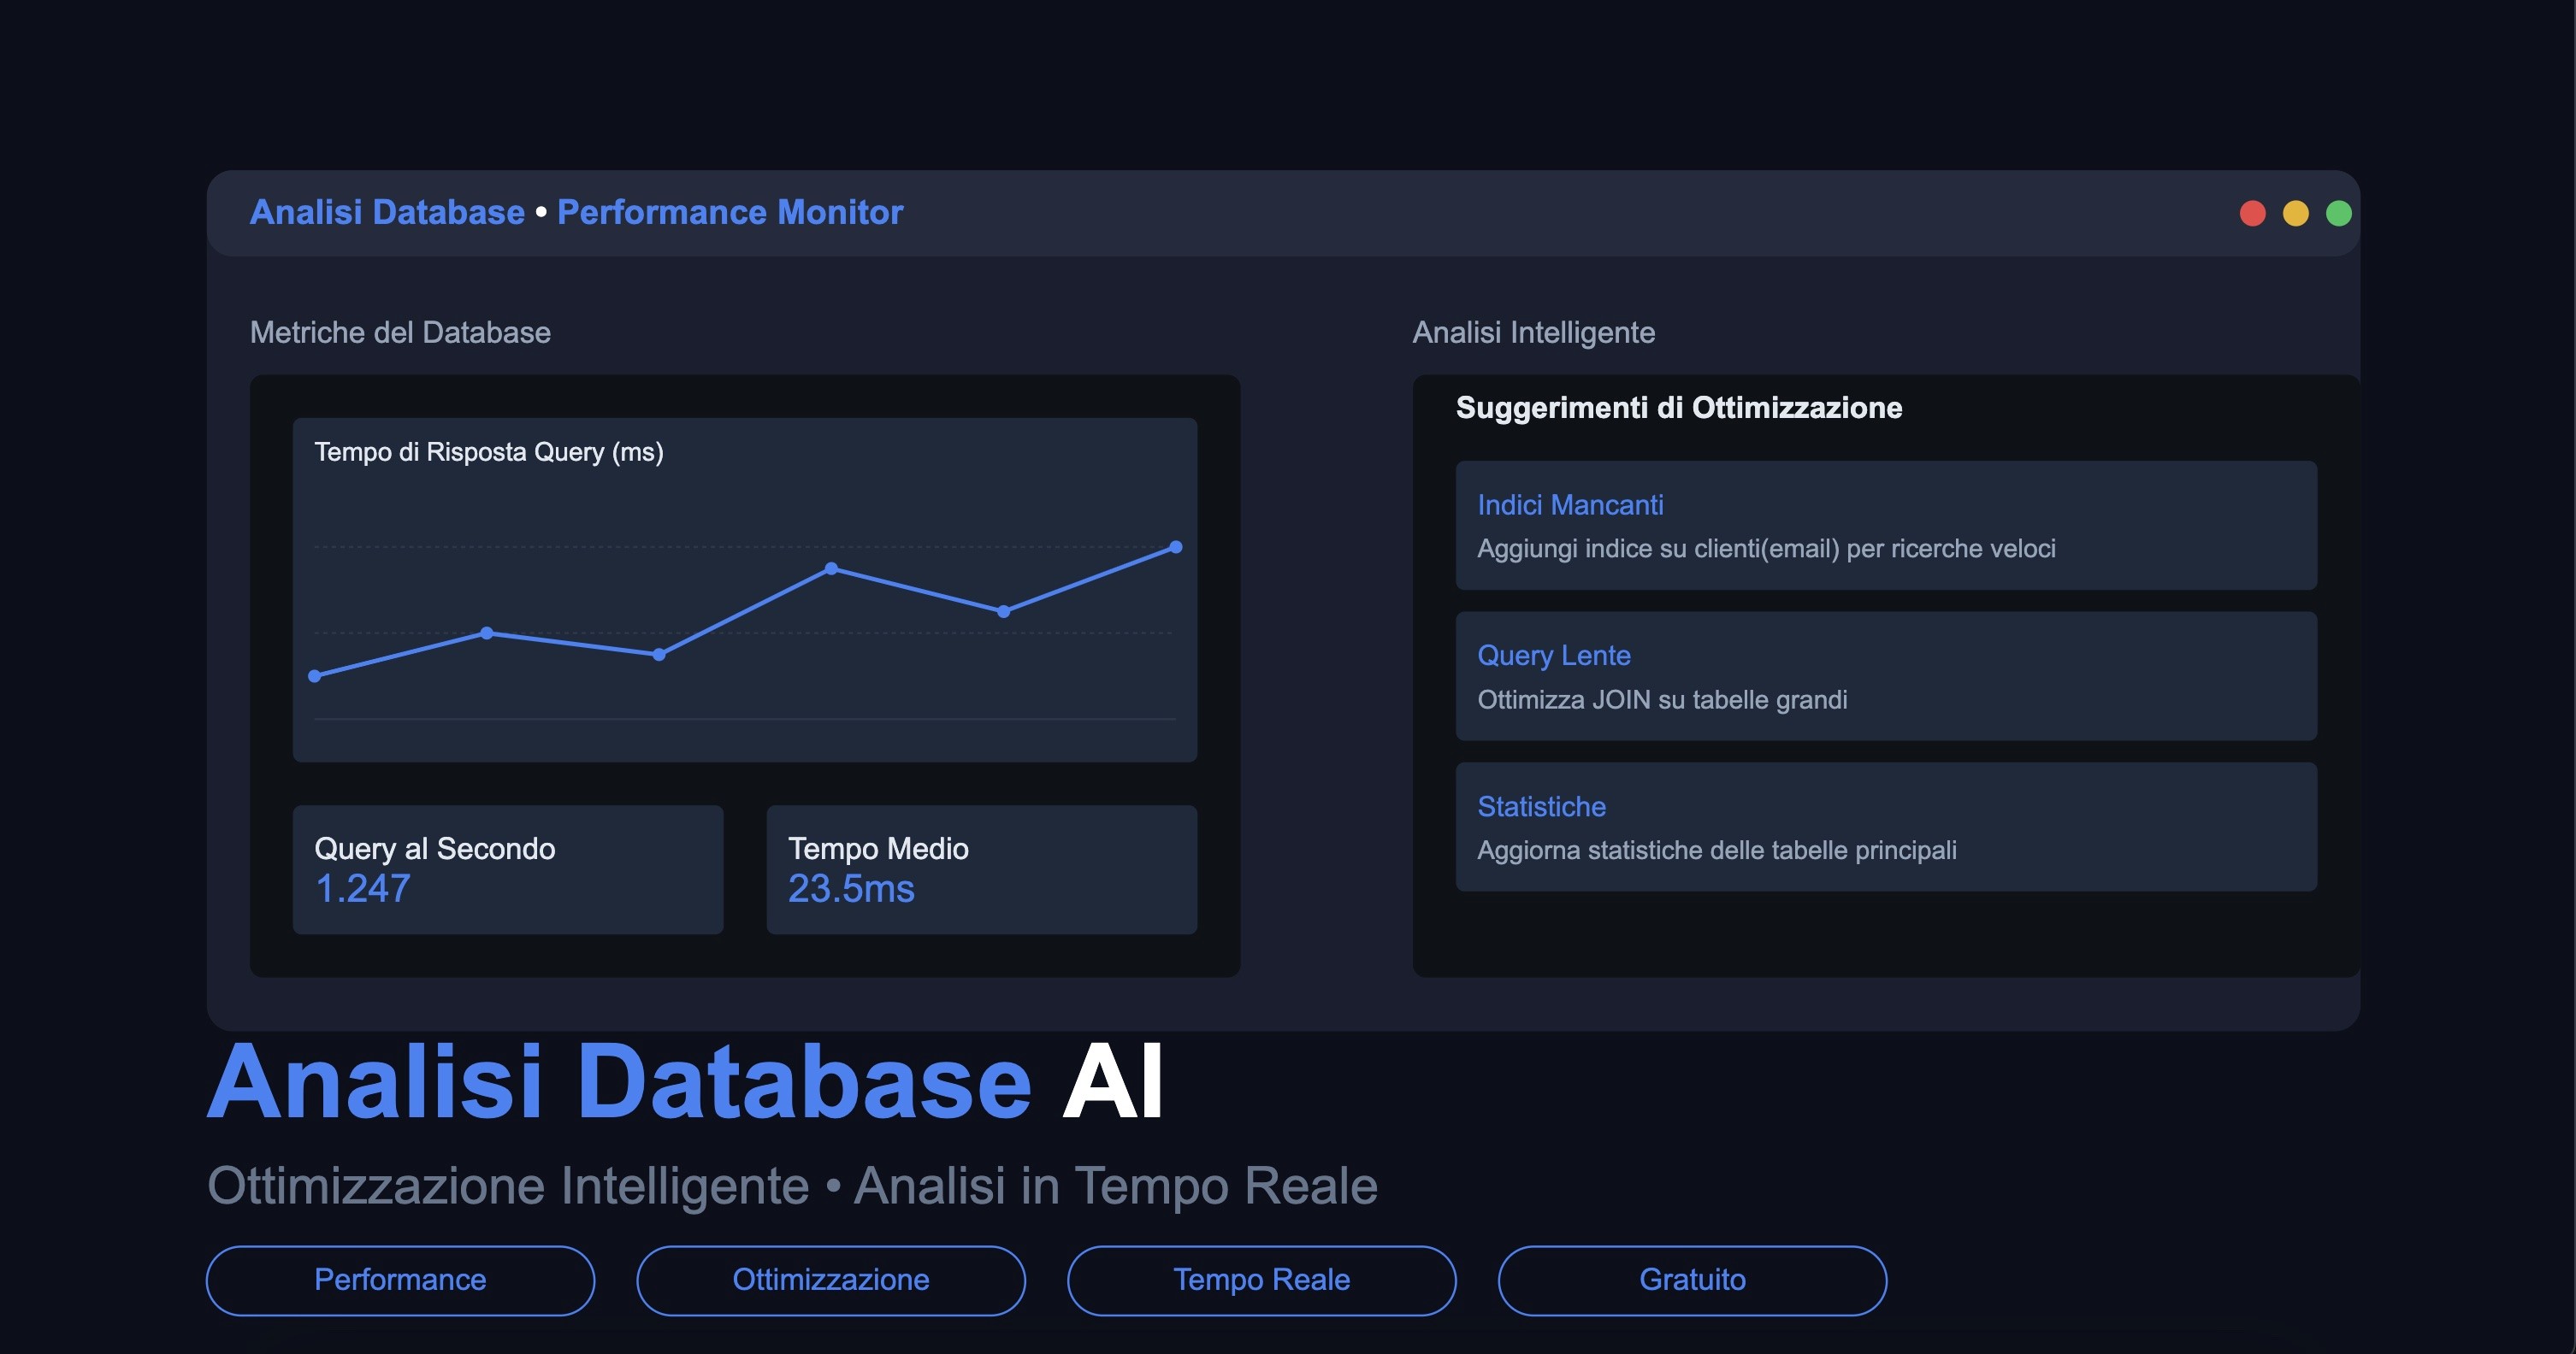Click 'Ottimizza JOIN su tabelle grandi' text
The height and width of the screenshot is (1354, 2576).
[x=1662, y=699]
